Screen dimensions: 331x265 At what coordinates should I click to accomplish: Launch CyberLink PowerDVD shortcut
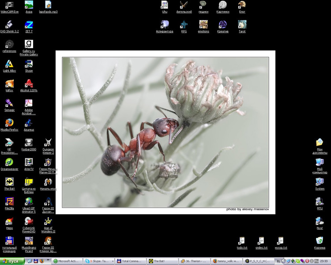[29, 225]
